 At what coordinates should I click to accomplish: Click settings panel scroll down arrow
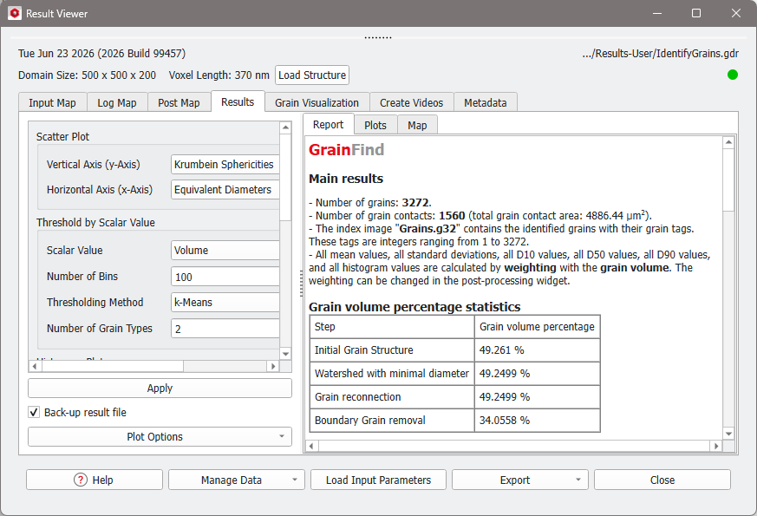pyautogui.click(x=285, y=354)
